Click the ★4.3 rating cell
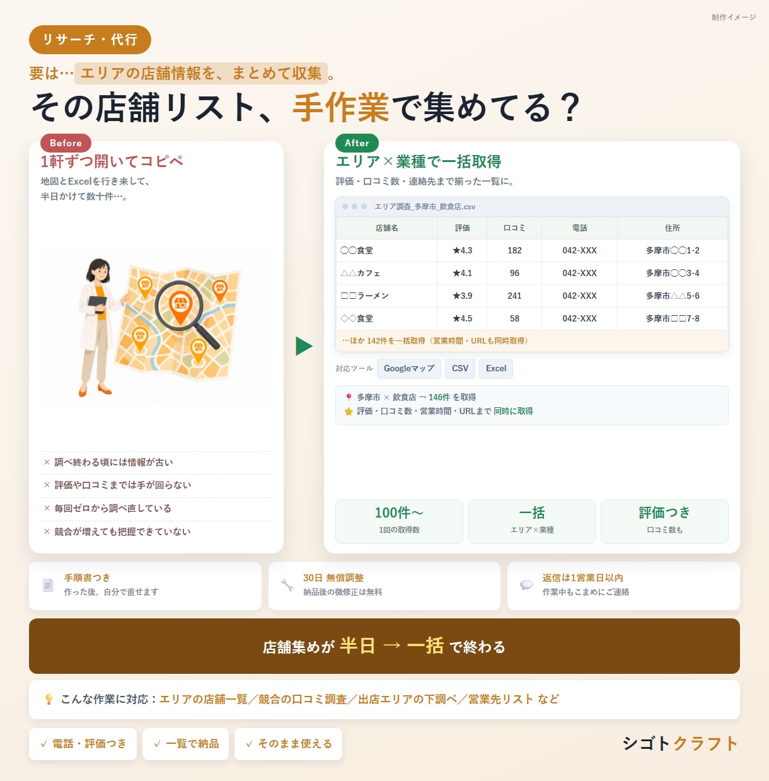Image resolution: width=769 pixels, height=781 pixels. (462, 251)
